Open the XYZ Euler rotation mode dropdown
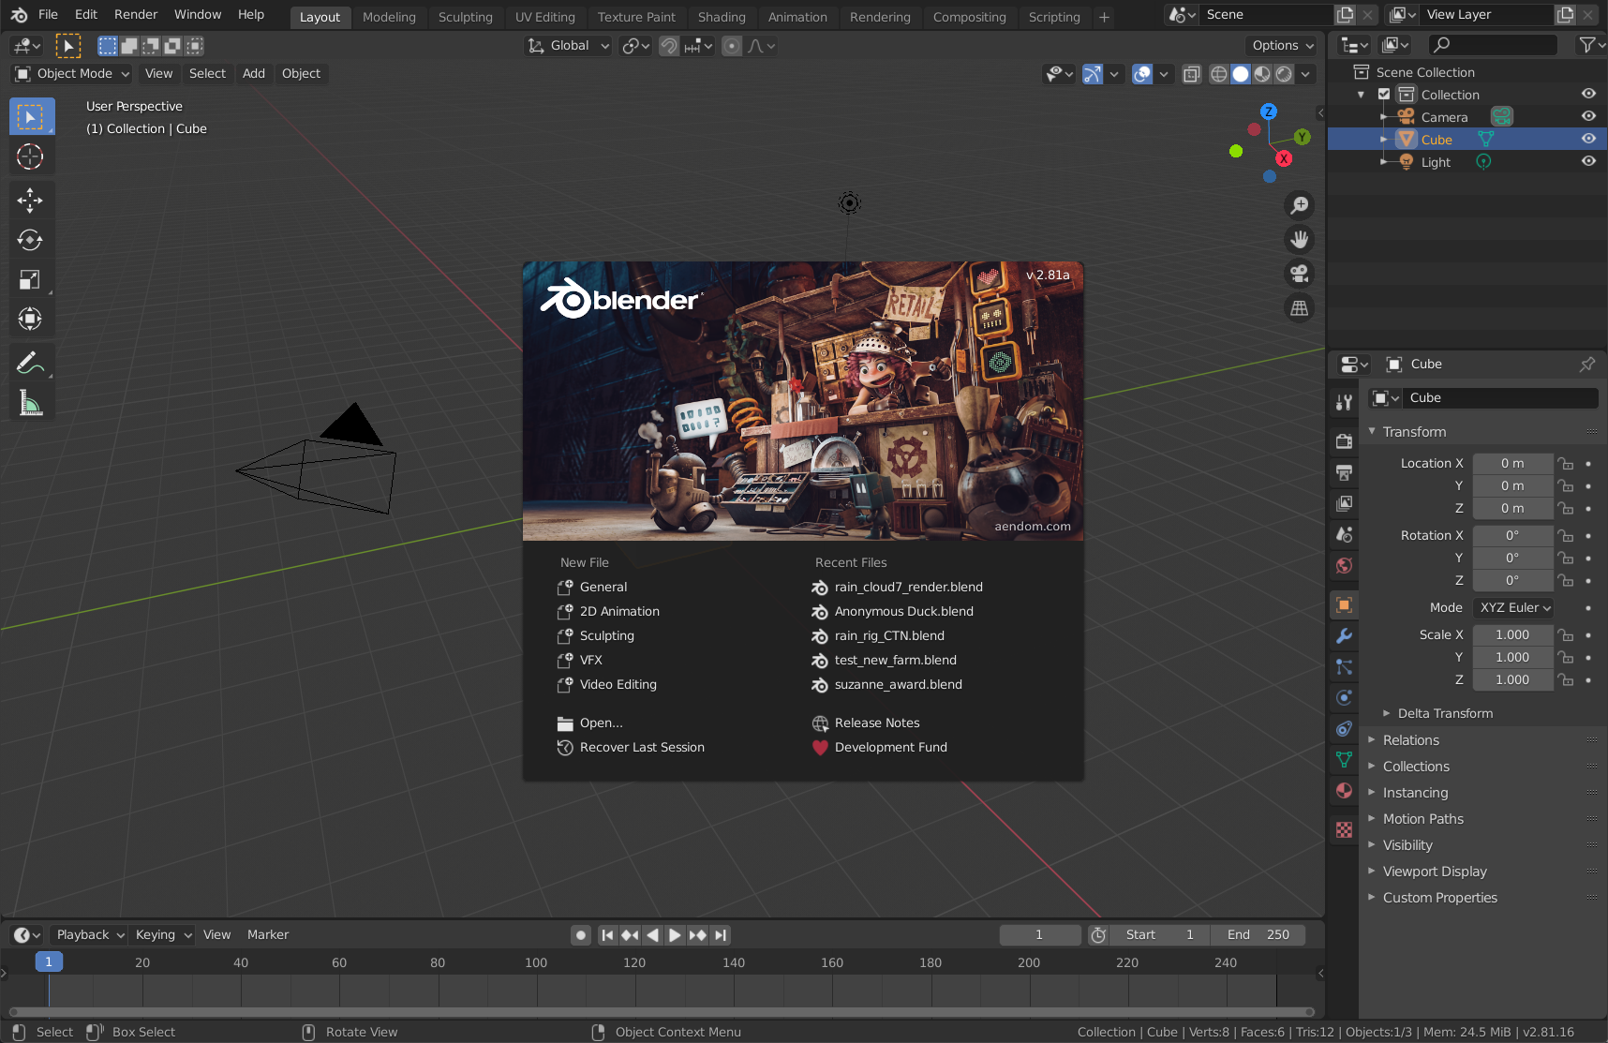 pos(1513,608)
